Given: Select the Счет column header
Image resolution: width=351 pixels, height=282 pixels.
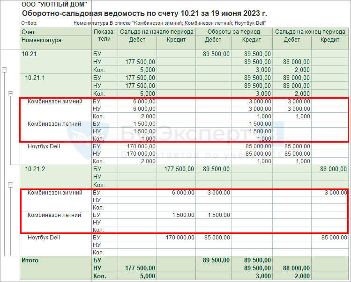Looking at the screenshot, I should [28, 32].
